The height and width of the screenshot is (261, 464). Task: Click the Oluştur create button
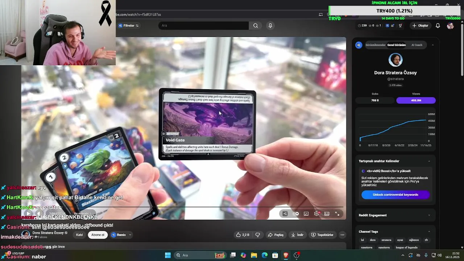420,26
